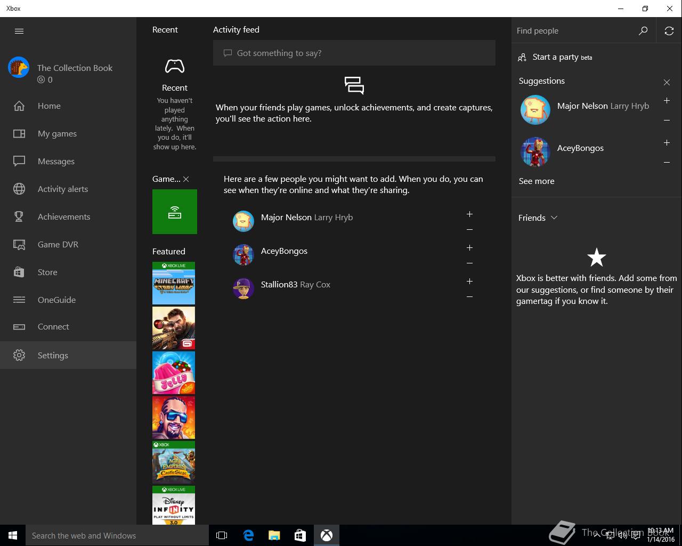This screenshot has height=546, width=682.
Task: Open the sunglasses character featured game
Action: point(174,417)
